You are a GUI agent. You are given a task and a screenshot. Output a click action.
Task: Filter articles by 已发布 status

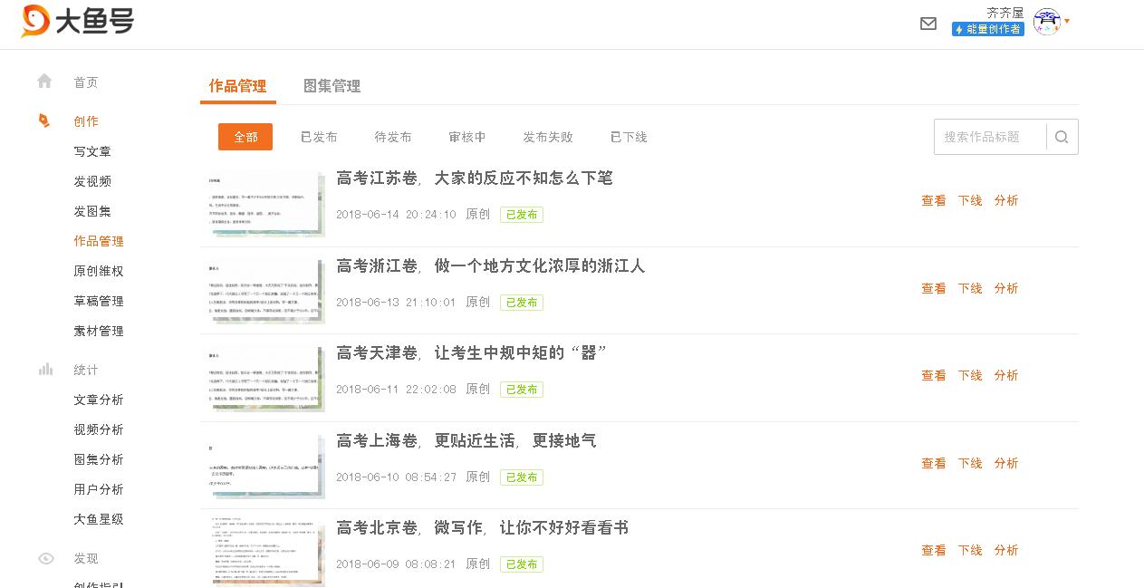[x=318, y=136]
